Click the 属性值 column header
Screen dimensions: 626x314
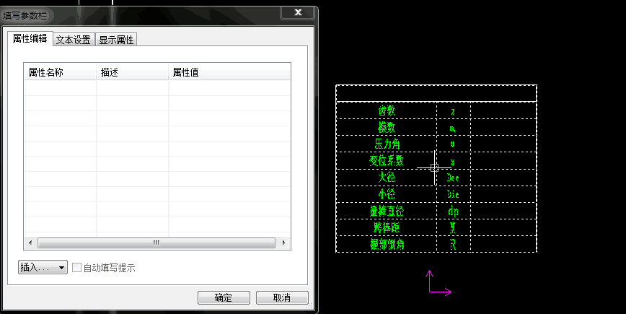[x=229, y=72]
